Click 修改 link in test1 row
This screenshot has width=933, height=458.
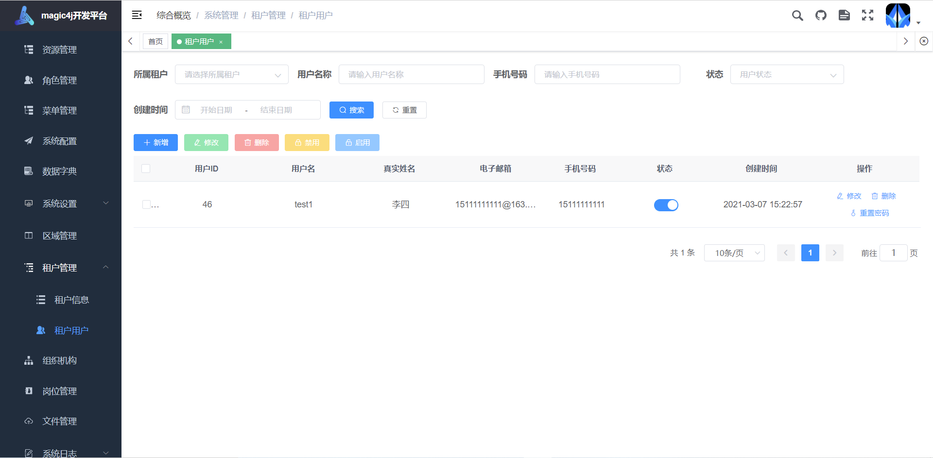click(x=849, y=196)
